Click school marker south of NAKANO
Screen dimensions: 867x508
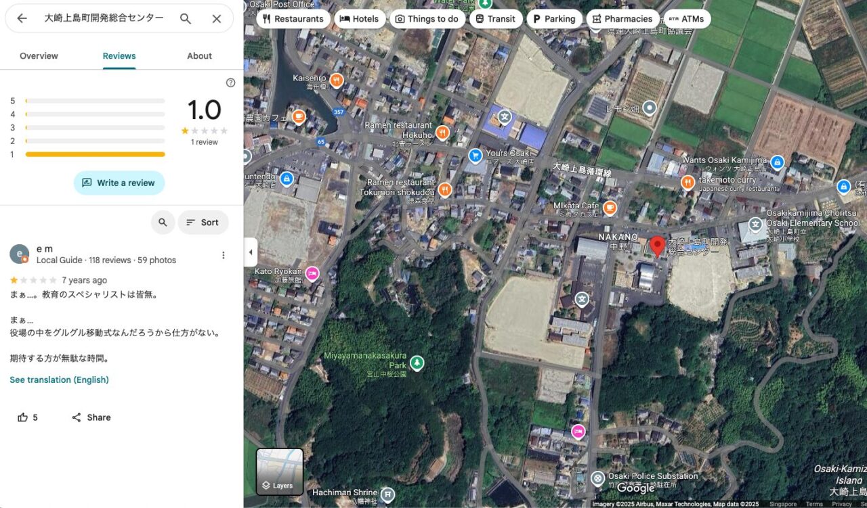[582, 299]
